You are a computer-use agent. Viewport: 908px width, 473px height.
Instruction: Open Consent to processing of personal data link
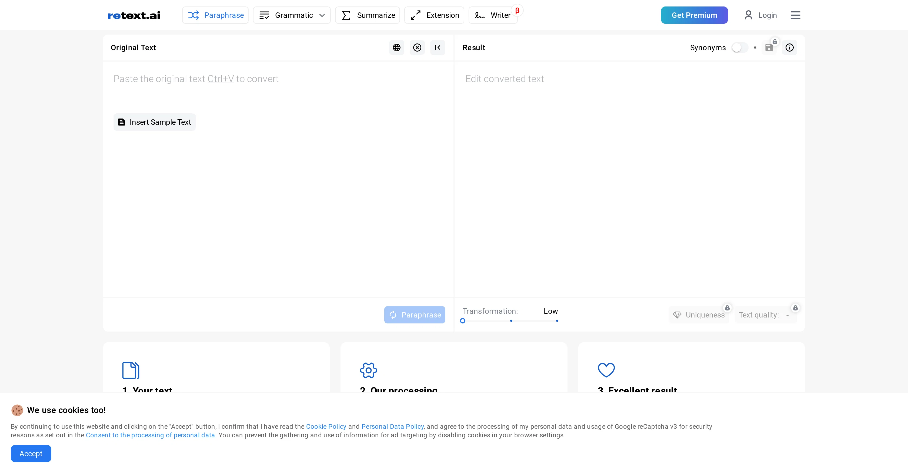click(x=151, y=435)
